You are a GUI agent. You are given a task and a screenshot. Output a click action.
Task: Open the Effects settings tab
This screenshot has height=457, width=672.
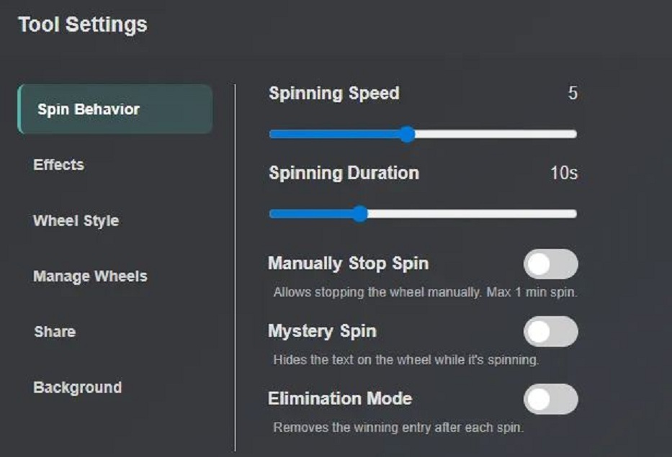pyautogui.click(x=58, y=165)
